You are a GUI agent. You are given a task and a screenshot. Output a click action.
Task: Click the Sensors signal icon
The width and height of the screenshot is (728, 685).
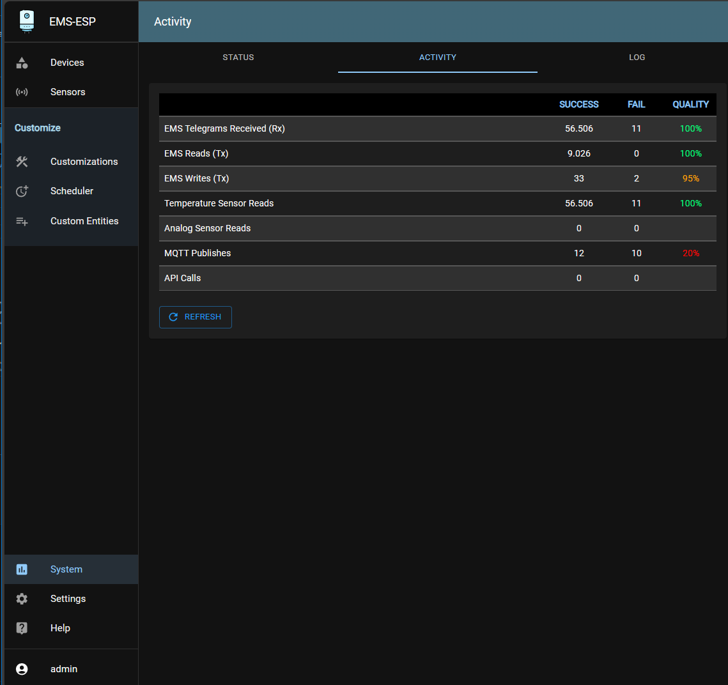pyautogui.click(x=22, y=92)
